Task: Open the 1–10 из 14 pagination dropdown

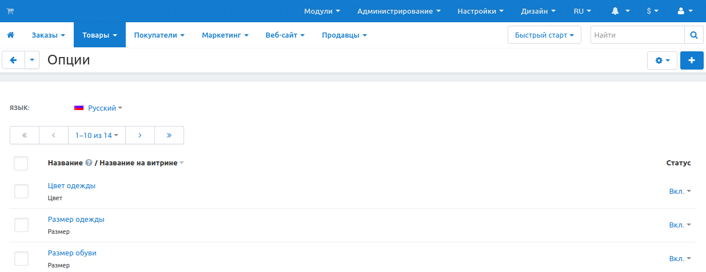Action: point(97,135)
